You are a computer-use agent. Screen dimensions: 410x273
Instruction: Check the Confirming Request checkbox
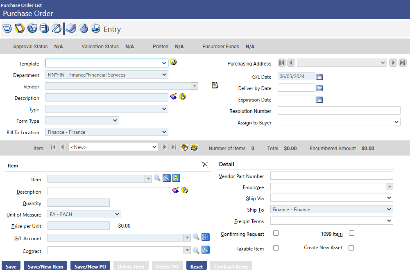[x=276, y=233]
